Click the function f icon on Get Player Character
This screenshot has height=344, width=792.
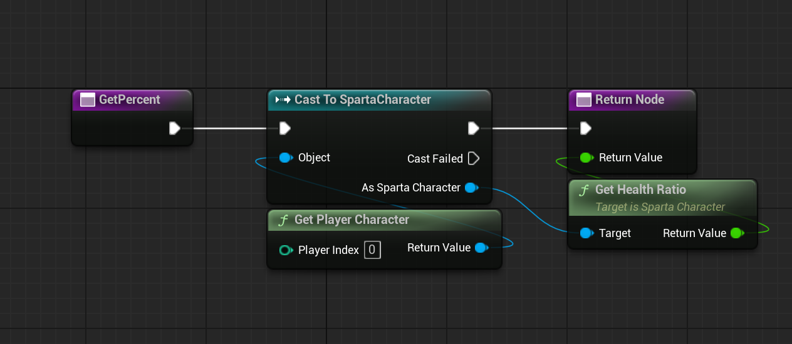pos(283,220)
